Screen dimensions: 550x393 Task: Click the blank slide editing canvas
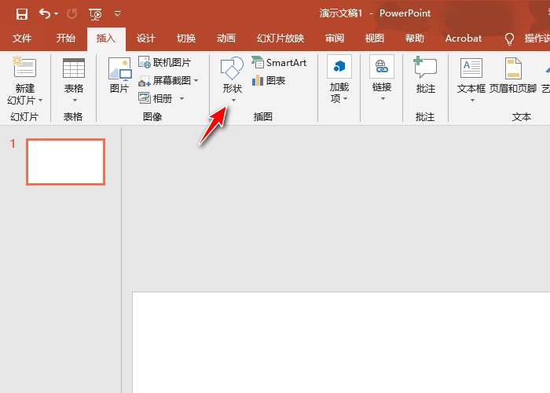(341, 342)
